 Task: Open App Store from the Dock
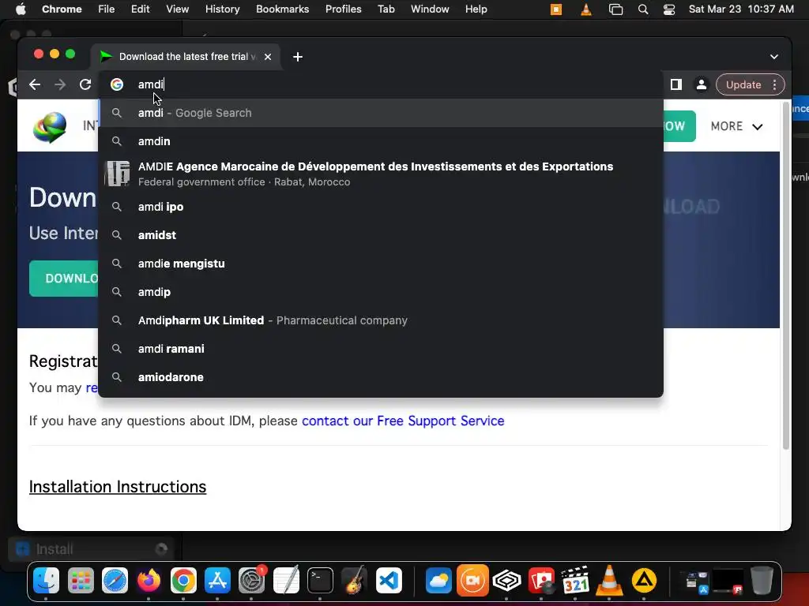218,582
